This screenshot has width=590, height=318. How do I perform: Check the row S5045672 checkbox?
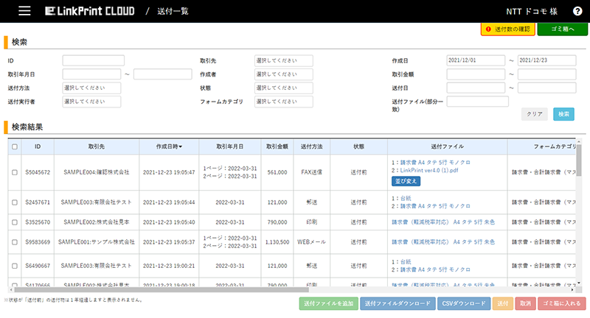15,172
